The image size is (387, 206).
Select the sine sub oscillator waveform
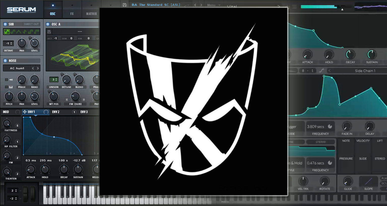7,32
